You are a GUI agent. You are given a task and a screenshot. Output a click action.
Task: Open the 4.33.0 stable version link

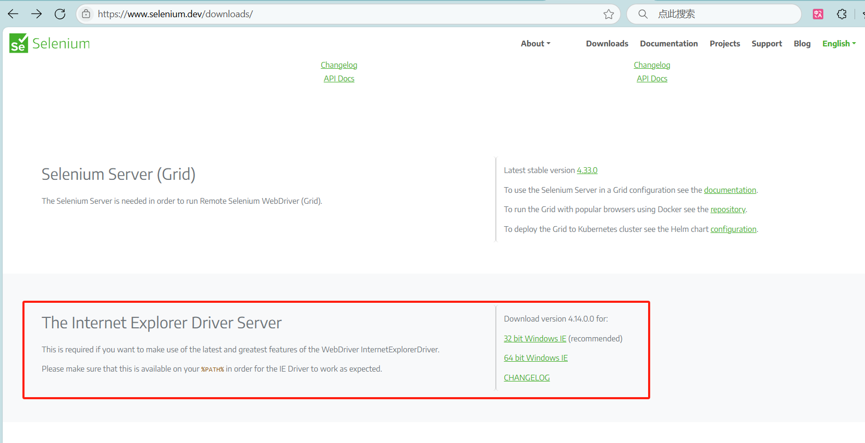pos(587,170)
